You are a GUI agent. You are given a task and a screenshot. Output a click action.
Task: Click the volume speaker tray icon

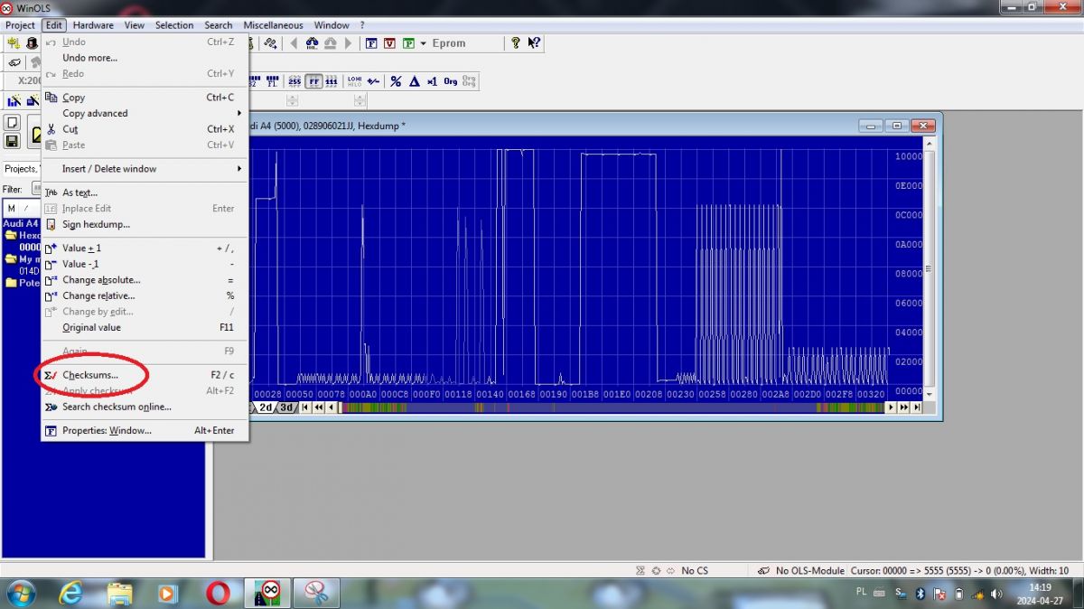996,594
